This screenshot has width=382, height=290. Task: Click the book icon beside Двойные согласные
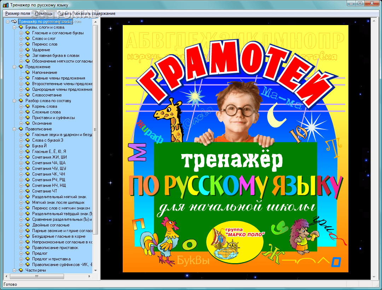pyautogui.click(x=28, y=225)
